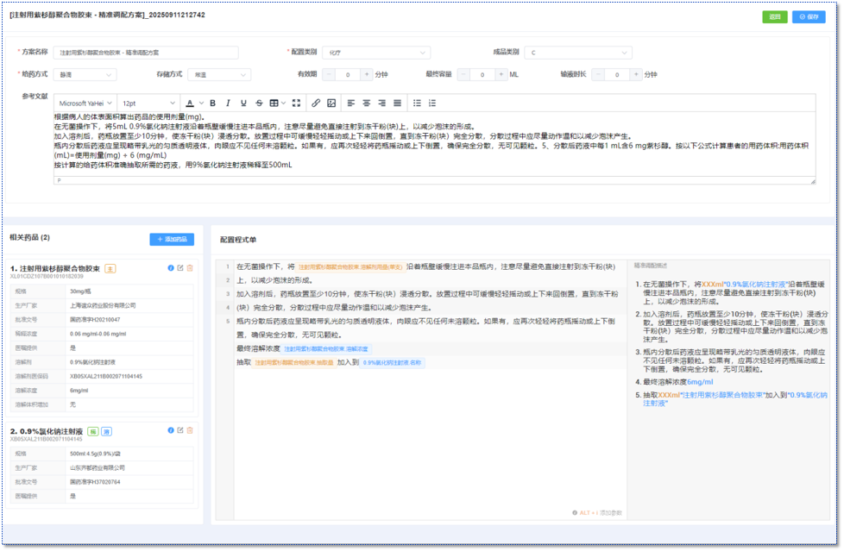Decrease the 最终容量 value with minus
This screenshot has height=551, width=844.
pos(464,75)
